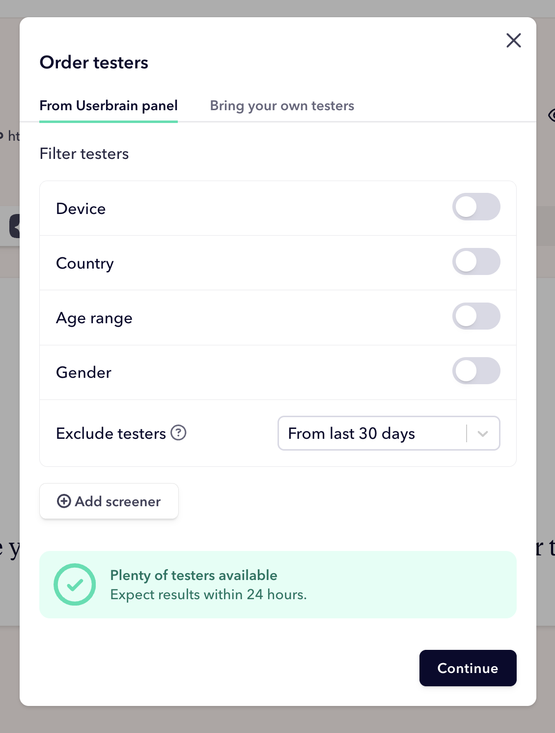The width and height of the screenshot is (555, 733).
Task: Click the 'Order testers' dialog title
Action: (94, 62)
